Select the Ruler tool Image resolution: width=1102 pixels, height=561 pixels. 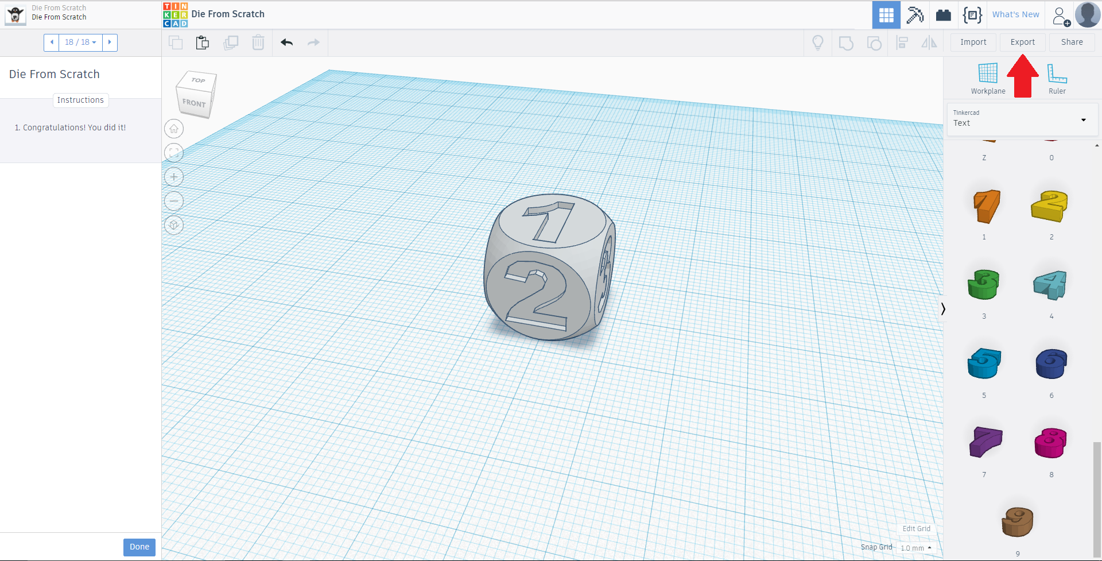point(1057,79)
